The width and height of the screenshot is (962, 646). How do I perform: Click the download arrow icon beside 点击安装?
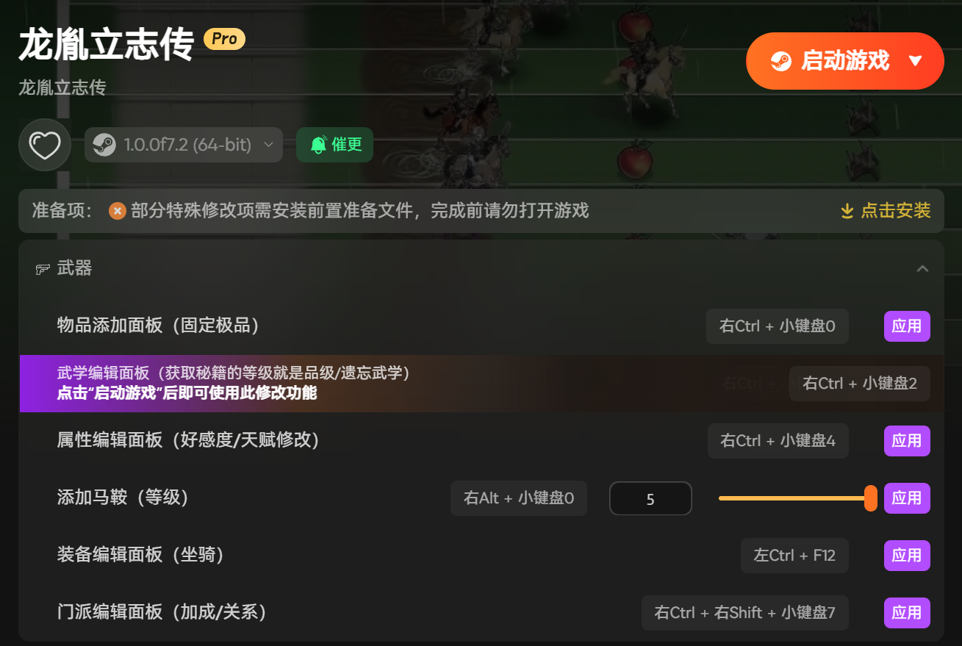[847, 212]
